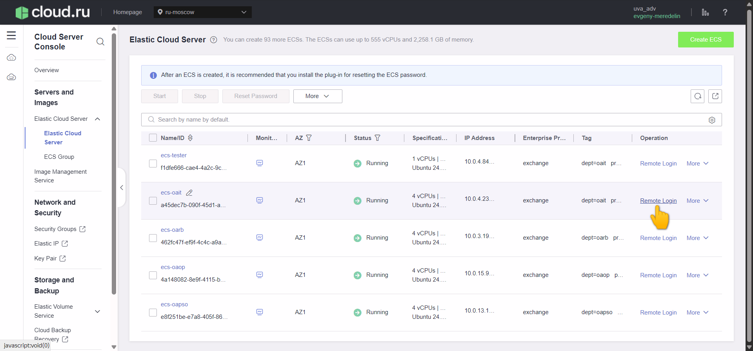The image size is (753, 351).
Task: Select the ecs-oarb row checkbox
Action: coord(153,238)
